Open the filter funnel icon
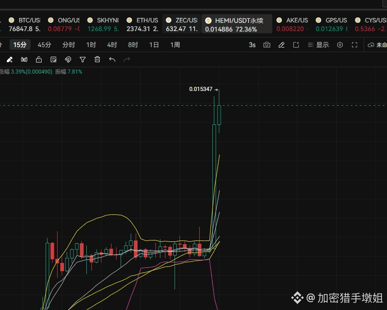The height and width of the screenshot is (310, 387). (x=83, y=59)
